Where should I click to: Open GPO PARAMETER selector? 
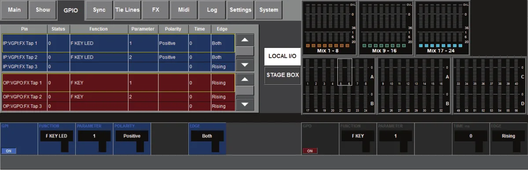tap(395, 136)
